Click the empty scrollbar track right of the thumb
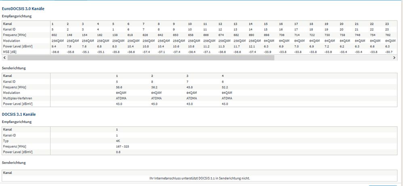The width and height of the screenshot is (403, 186). point(333,58)
